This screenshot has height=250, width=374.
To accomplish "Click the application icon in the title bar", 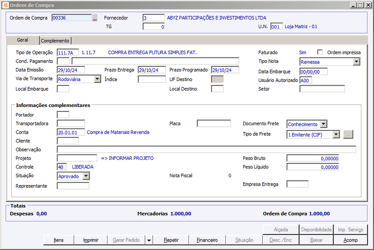I will click(5, 5).
